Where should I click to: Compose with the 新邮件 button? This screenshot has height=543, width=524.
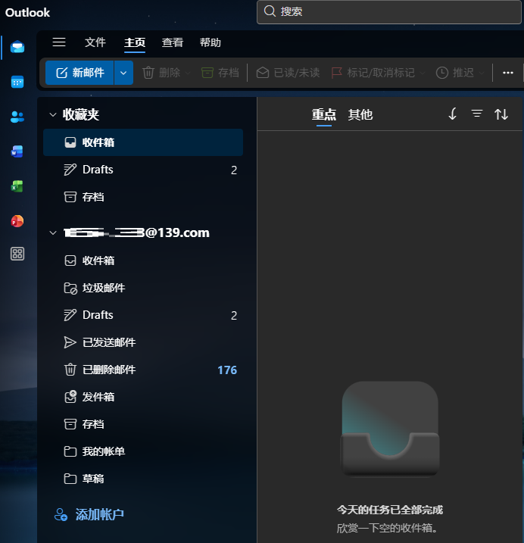click(x=80, y=73)
